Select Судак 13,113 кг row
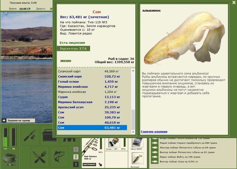 pos(92,97)
